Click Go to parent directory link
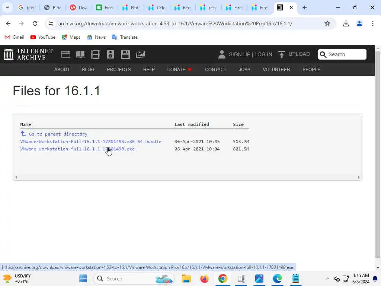381x286 pixels. (x=58, y=134)
